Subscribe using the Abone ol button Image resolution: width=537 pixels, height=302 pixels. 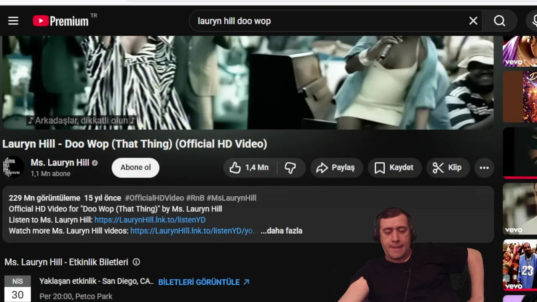tap(136, 167)
